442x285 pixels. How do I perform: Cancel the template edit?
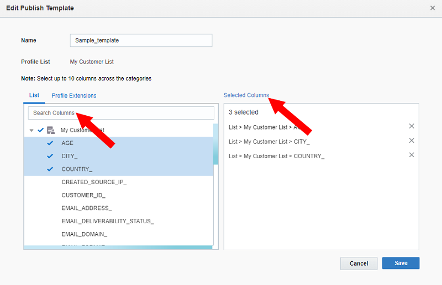(359, 264)
